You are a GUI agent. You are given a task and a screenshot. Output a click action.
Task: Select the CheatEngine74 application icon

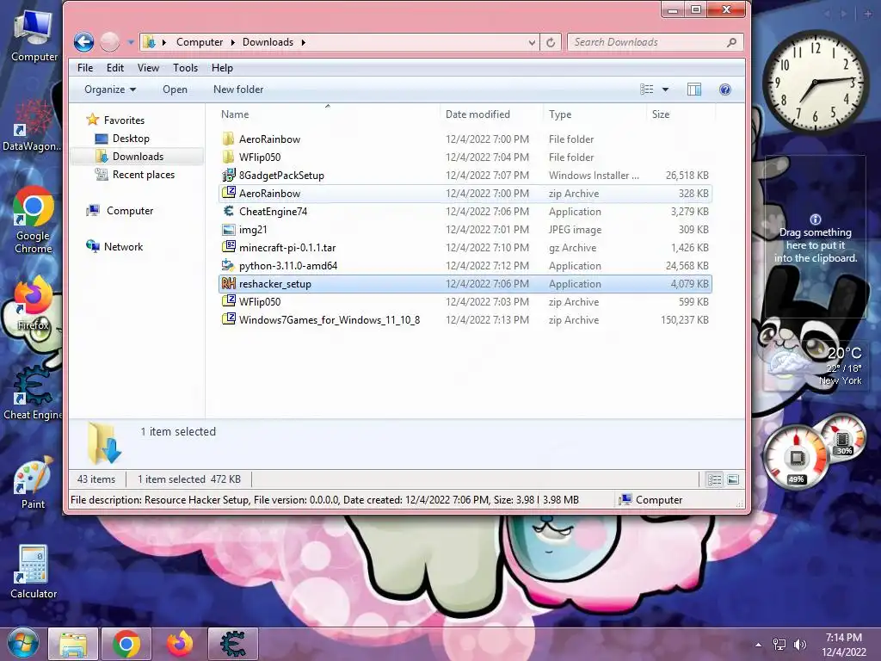tap(228, 212)
